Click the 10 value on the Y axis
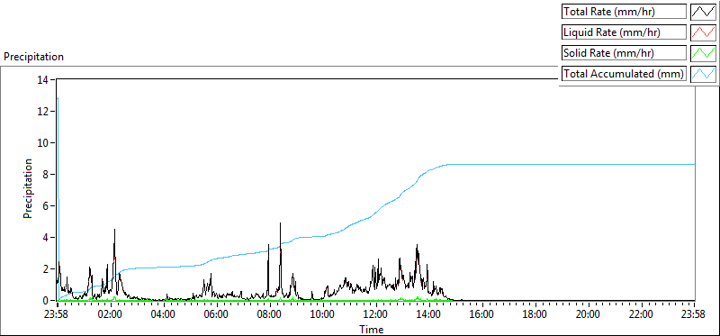 tap(43, 143)
